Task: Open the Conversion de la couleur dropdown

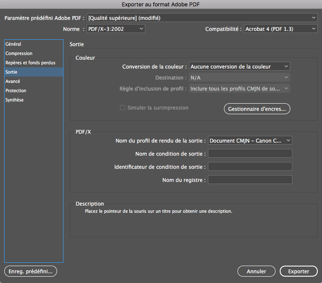Action: [239, 66]
